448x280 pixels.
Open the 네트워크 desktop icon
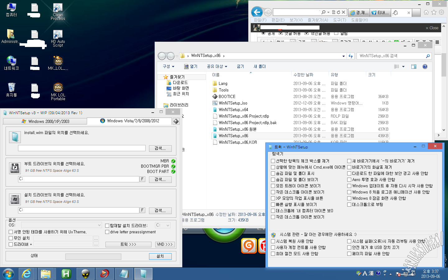11,63
